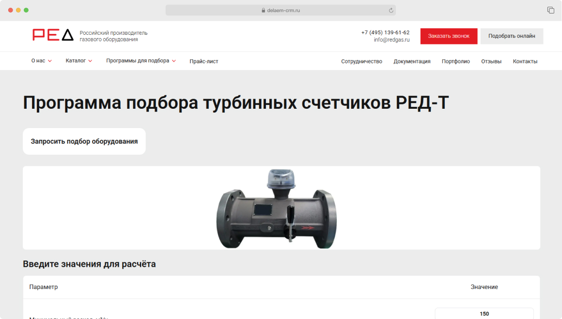The image size is (562, 319).
Task: Call the phone number +7 (495) 139-61-62
Action: [x=385, y=32]
